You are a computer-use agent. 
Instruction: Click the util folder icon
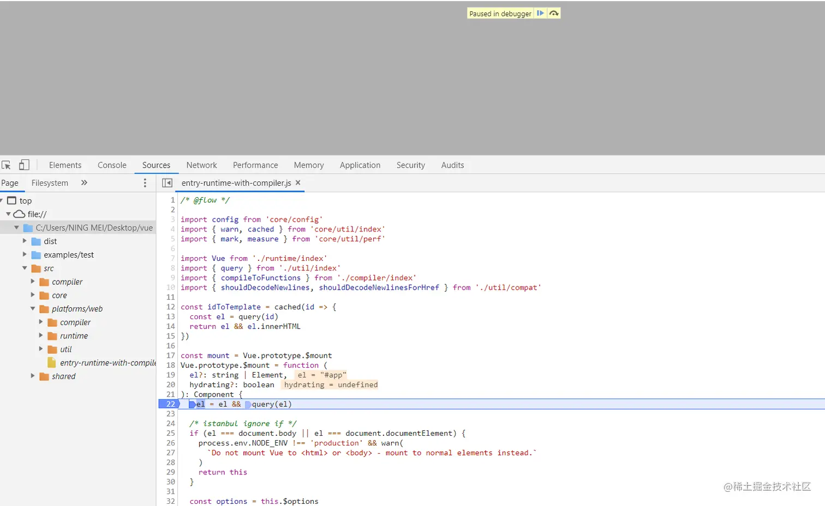[52, 349]
